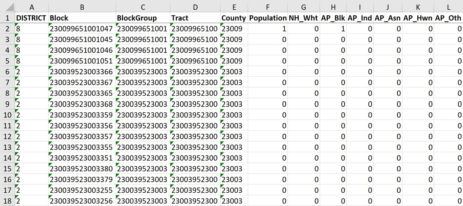Click the row 18 header

point(7,201)
